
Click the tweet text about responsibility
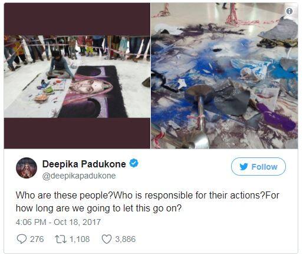pos(147,202)
